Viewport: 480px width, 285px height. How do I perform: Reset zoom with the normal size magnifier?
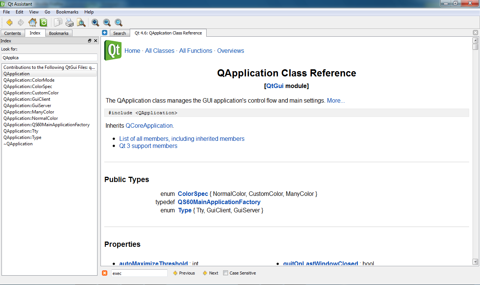coord(118,22)
